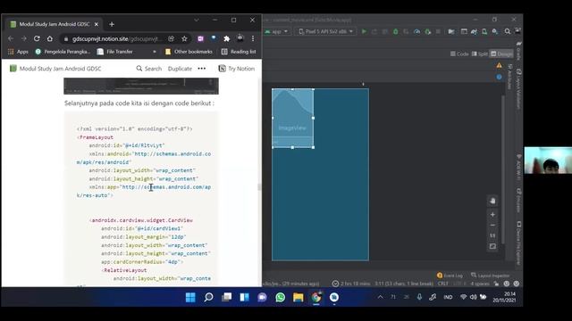Viewport: 572px width, 321px height.
Task: Open File Explorer from the taskbar
Action: 298,297
